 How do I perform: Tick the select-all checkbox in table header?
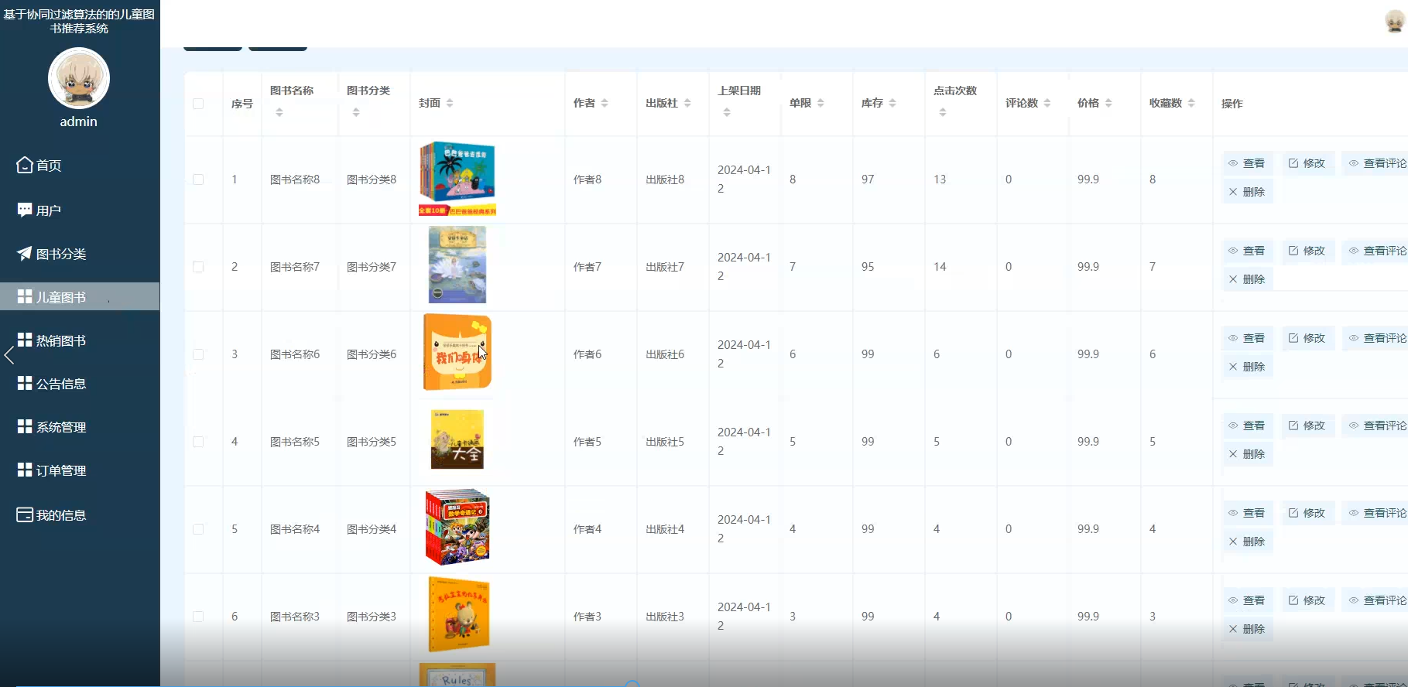(198, 104)
